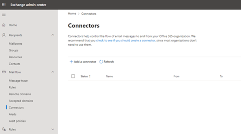Click the Refresh circular arrow icon
This screenshot has height=134, width=241.
point(101,61)
